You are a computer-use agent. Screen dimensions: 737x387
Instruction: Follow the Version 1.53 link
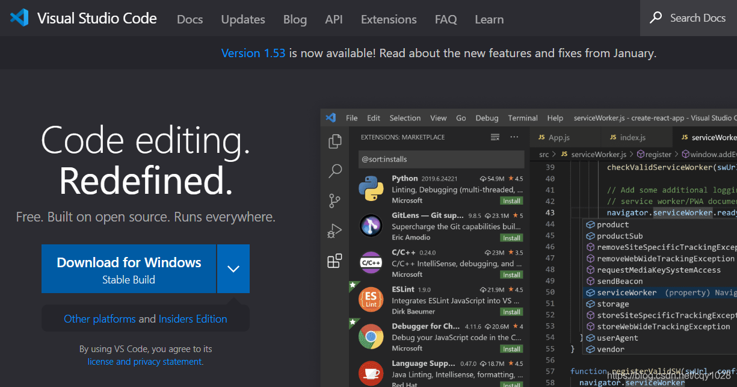click(253, 53)
